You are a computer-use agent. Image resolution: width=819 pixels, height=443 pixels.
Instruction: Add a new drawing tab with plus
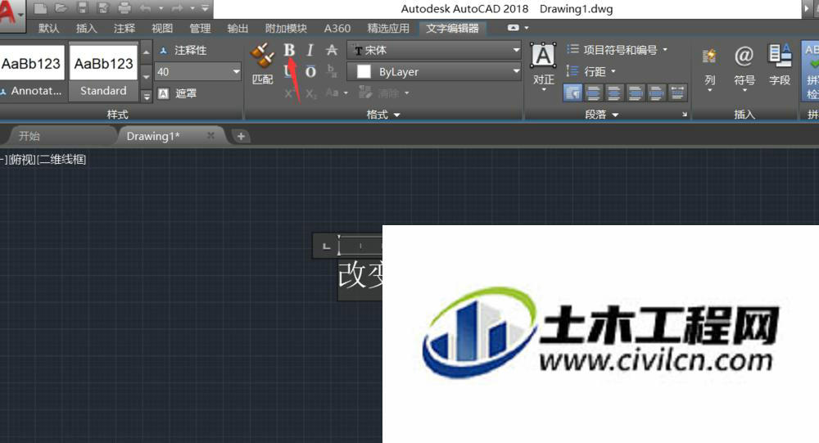click(x=241, y=137)
